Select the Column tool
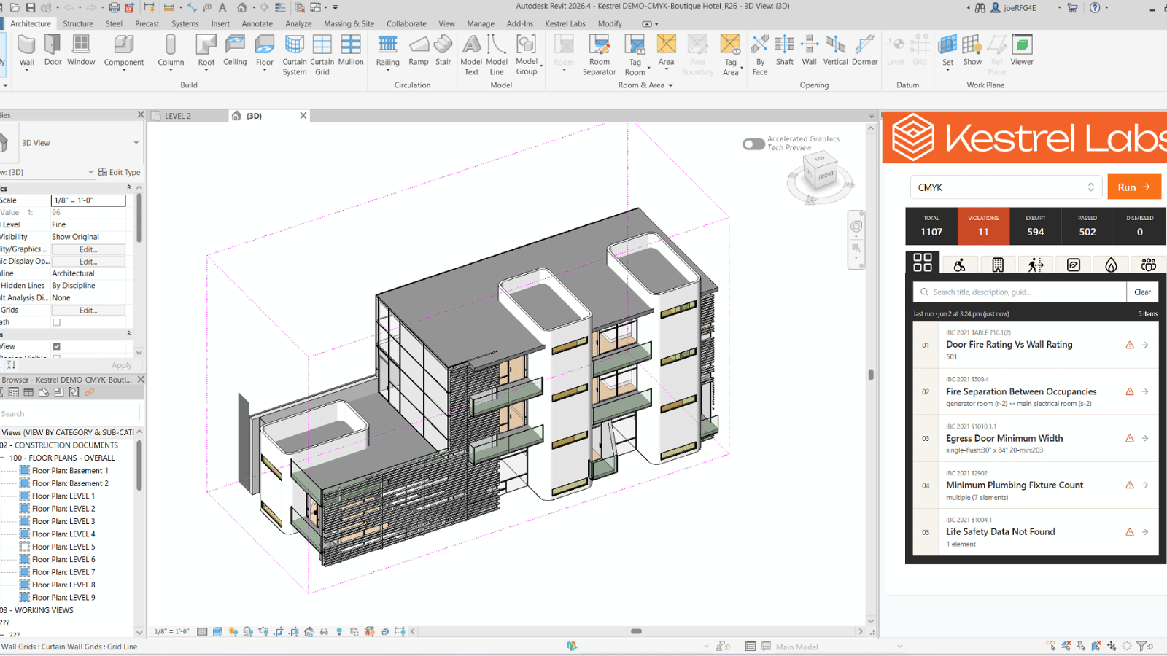This screenshot has height=656, width=1167. pos(171,52)
